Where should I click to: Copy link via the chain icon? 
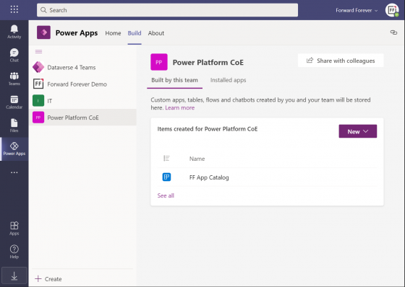(393, 32)
